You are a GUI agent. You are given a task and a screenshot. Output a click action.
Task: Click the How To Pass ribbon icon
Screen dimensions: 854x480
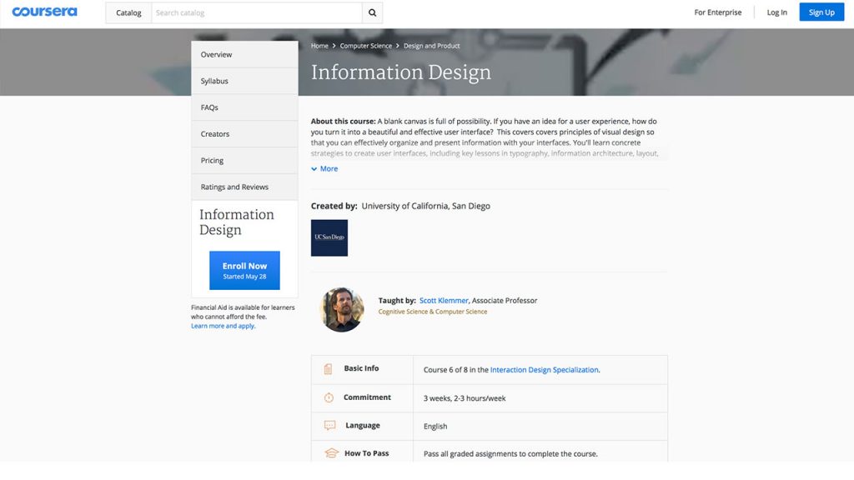click(x=329, y=452)
